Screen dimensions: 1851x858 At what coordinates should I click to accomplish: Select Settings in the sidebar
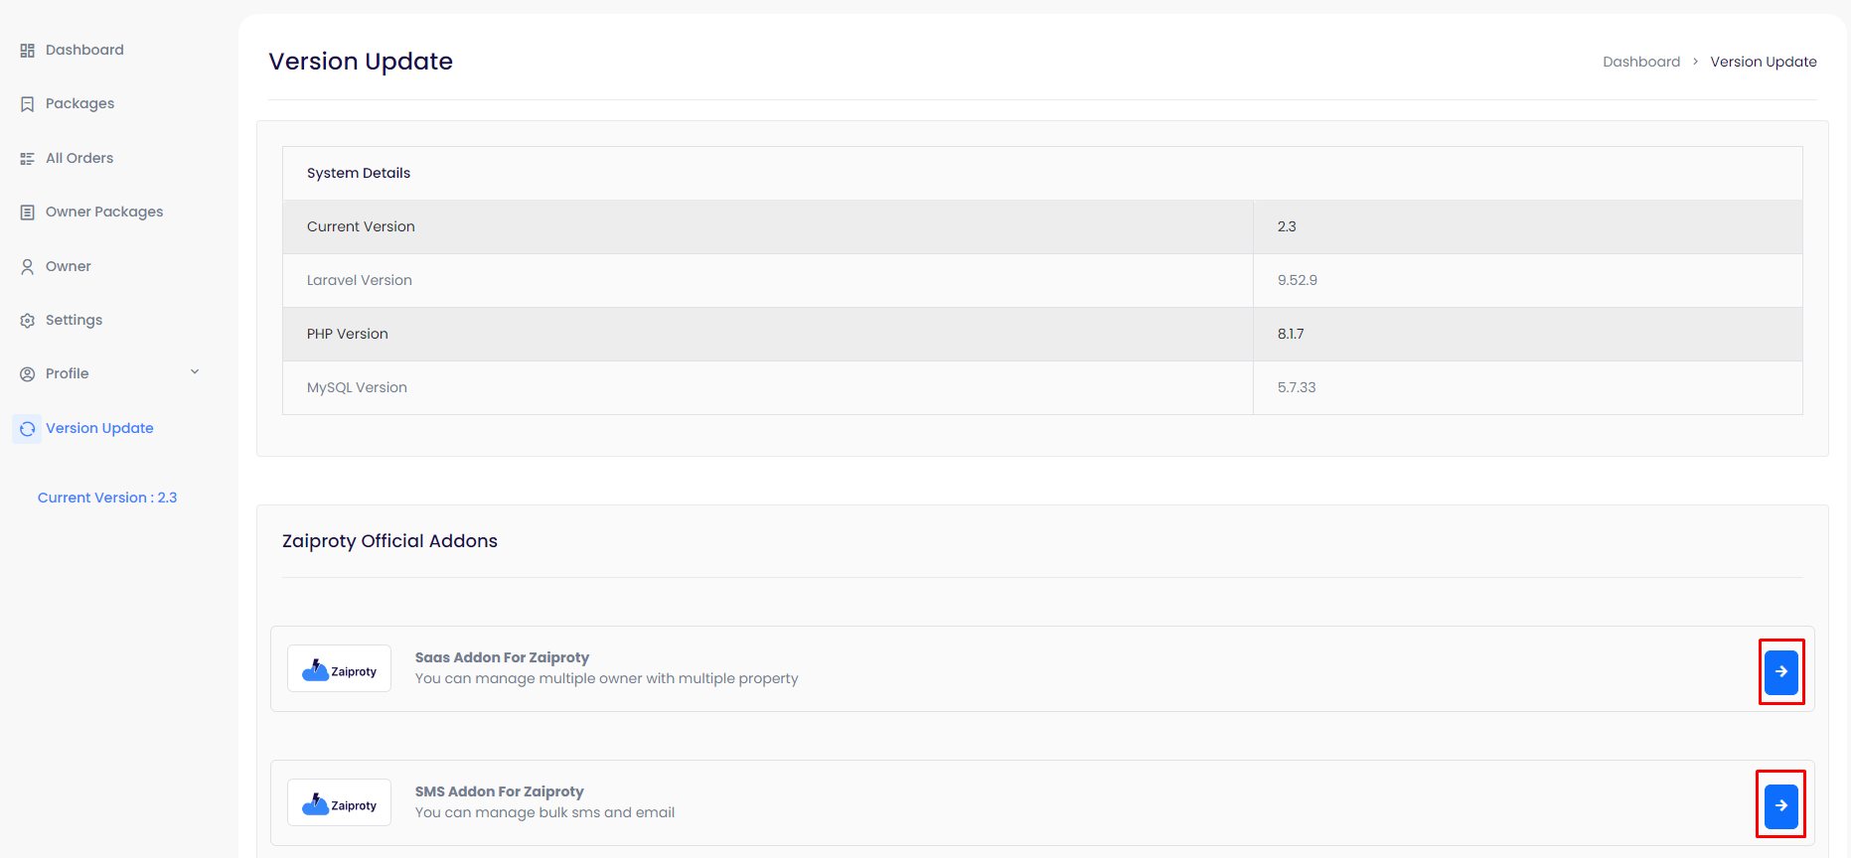[x=74, y=320]
